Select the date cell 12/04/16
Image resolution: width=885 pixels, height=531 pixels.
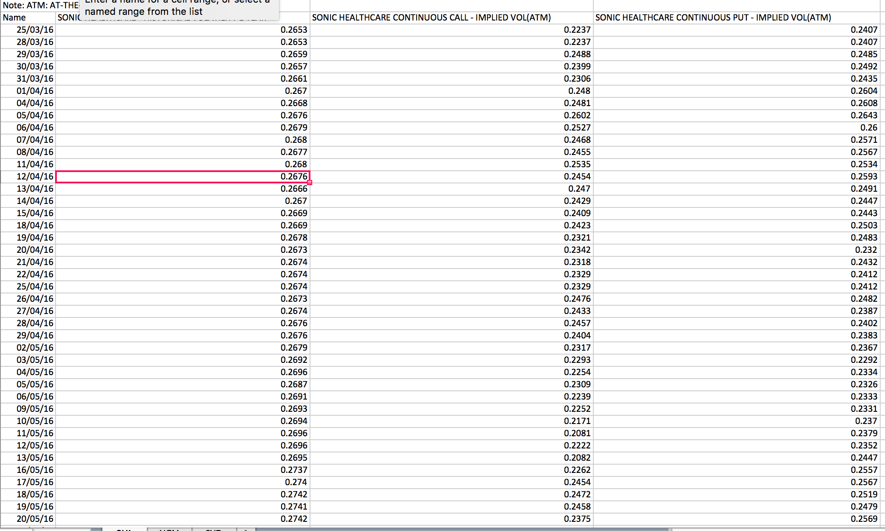pyautogui.click(x=28, y=176)
